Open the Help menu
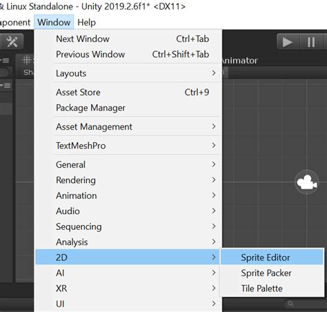Screen dimensions: 327x312 point(86,22)
